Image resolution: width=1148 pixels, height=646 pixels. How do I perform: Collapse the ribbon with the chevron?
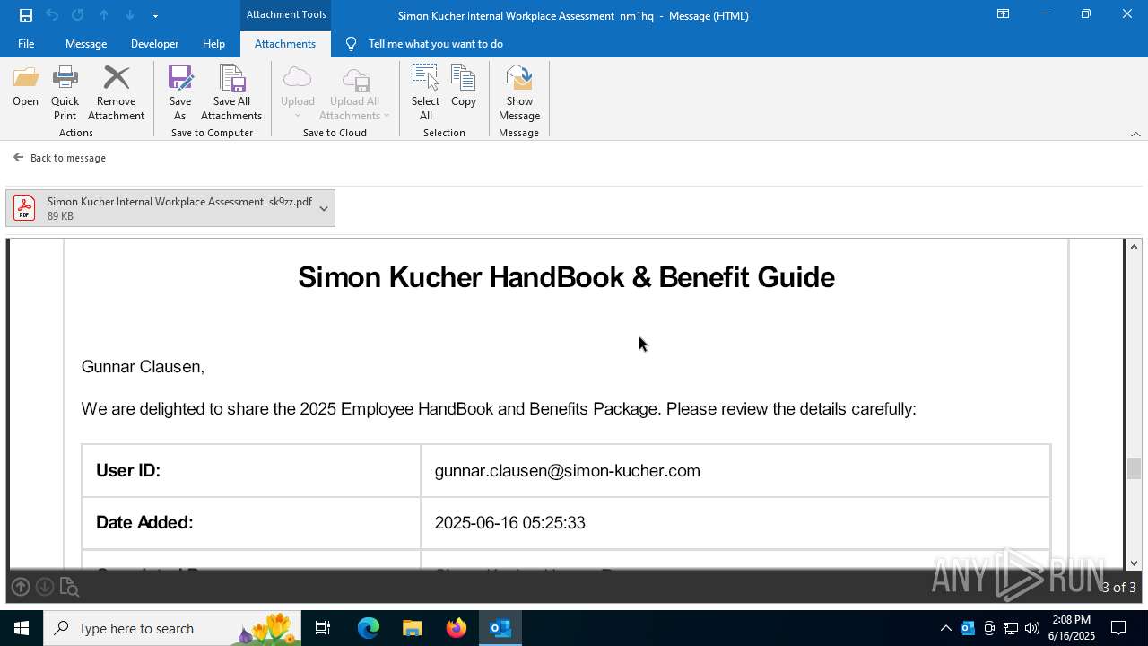point(1135,134)
